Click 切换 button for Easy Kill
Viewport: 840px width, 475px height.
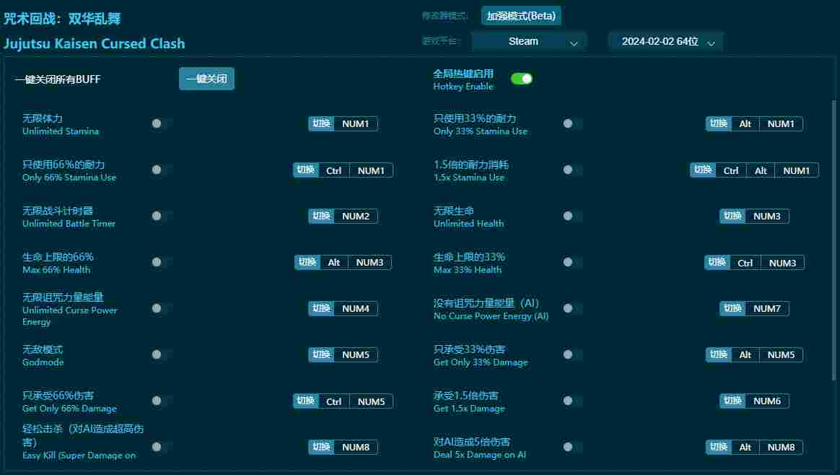click(x=321, y=447)
